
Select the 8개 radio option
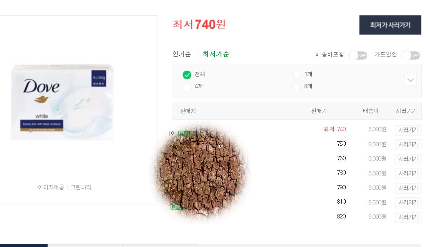point(297,87)
